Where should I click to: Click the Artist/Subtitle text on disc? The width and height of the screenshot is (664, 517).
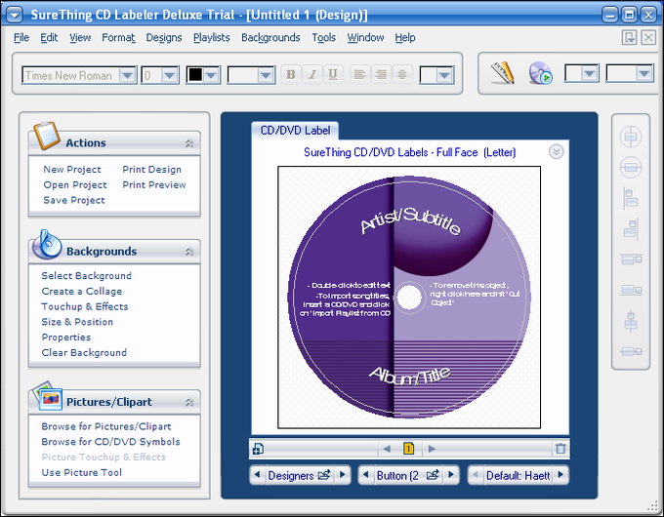click(410, 221)
